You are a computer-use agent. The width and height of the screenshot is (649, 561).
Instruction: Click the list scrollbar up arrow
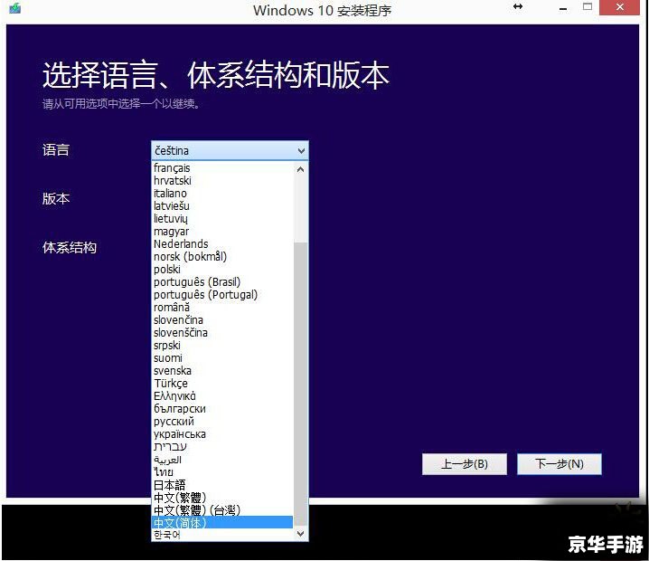pos(300,169)
